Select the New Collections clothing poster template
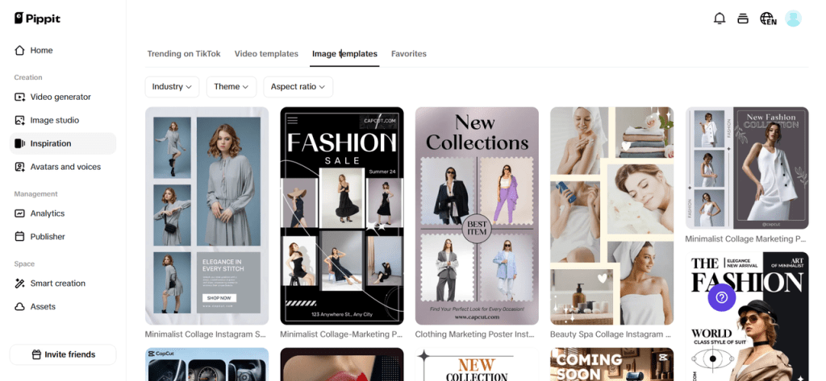Viewport: 826px width, 381px height. point(477,215)
